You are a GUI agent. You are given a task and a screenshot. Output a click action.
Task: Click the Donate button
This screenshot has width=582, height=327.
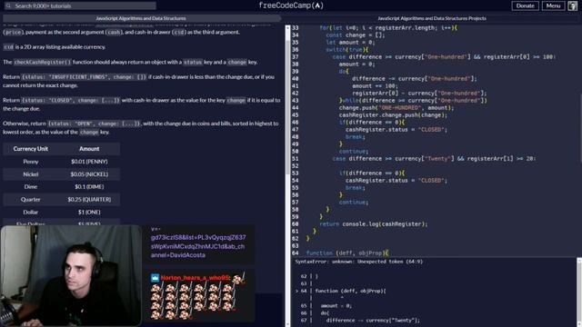click(x=525, y=5)
